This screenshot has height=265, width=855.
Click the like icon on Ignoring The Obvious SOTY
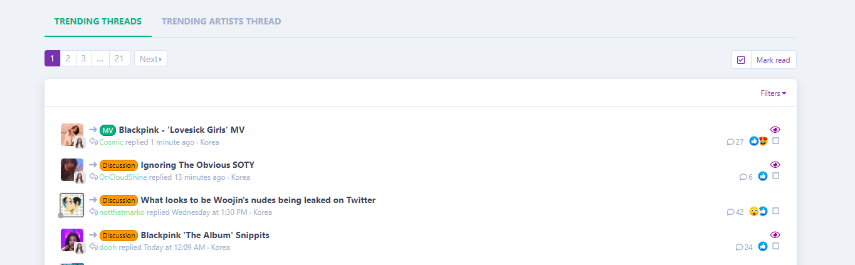[763, 176]
